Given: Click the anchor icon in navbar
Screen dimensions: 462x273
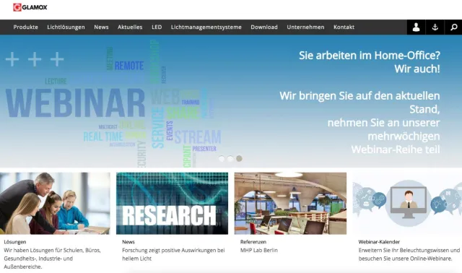Looking at the screenshot, I should (435, 27).
